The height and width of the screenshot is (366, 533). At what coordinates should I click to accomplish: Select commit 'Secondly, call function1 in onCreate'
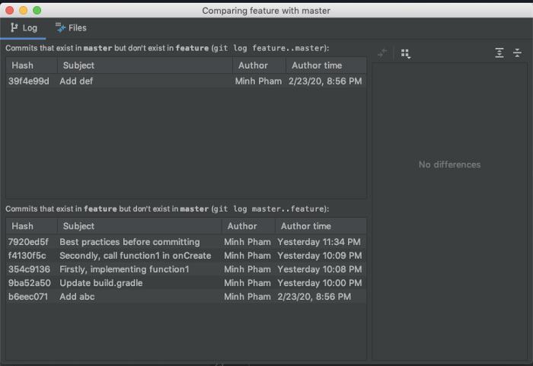pyautogui.click(x=135, y=256)
